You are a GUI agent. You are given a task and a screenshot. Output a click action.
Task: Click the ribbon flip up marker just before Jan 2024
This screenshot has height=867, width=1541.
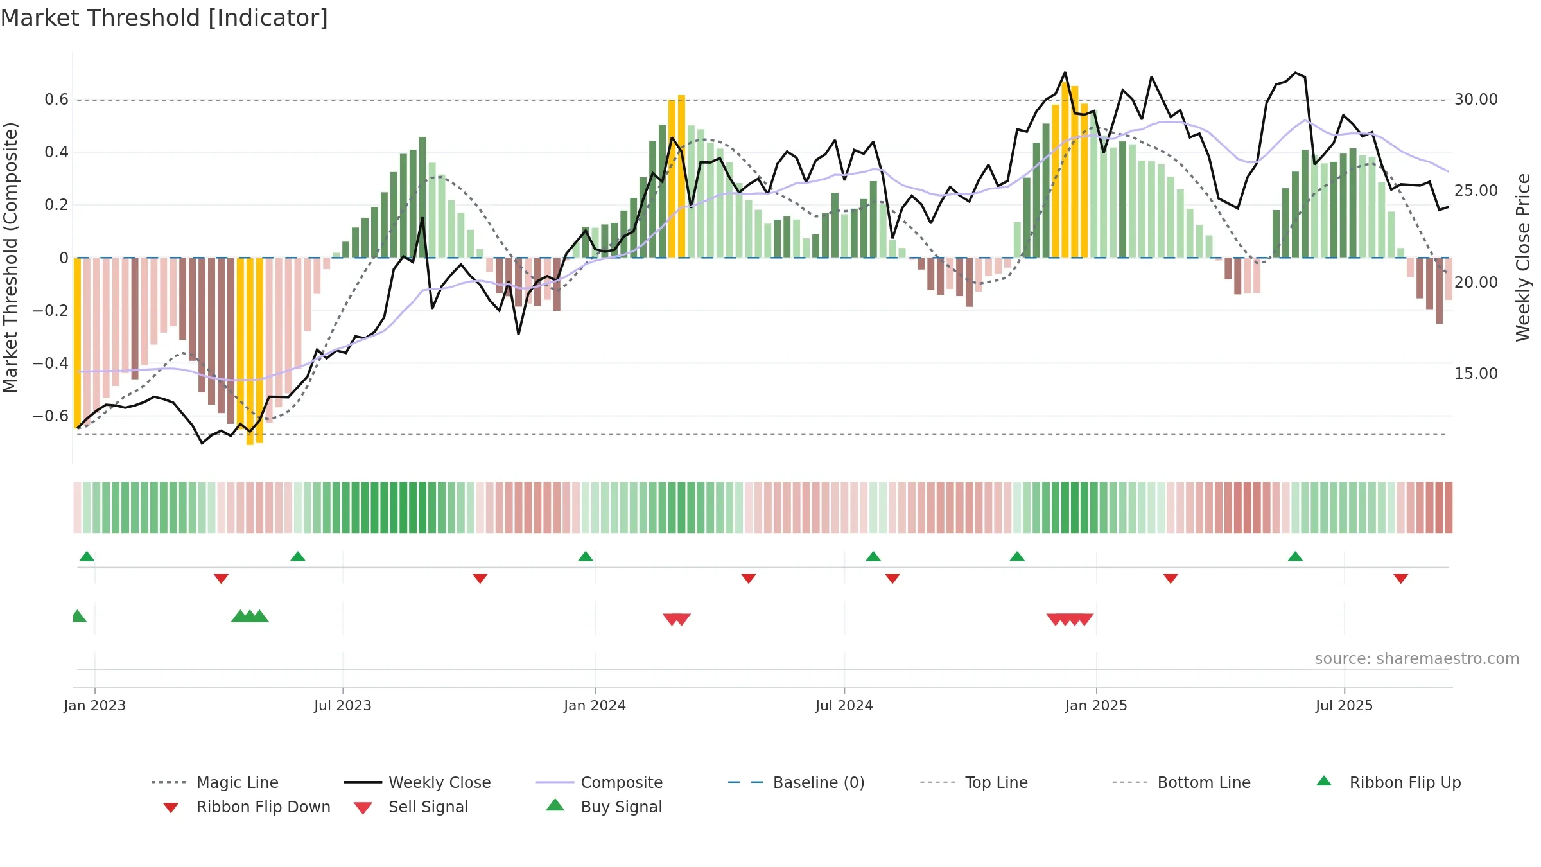(586, 556)
